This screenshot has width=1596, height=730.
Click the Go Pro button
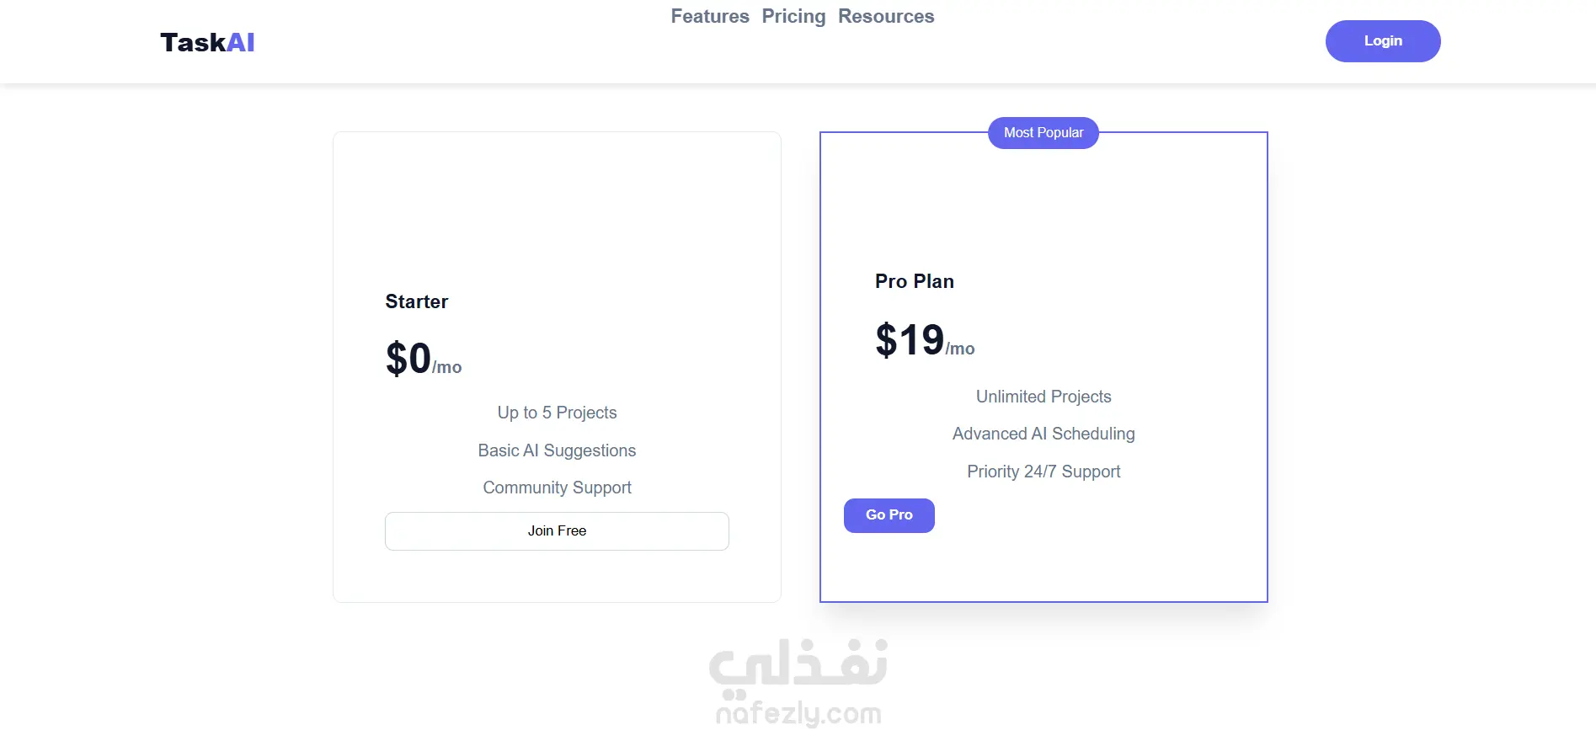889,515
